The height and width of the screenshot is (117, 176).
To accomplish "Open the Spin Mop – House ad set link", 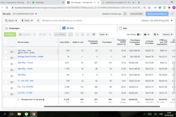I will [25, 62].
